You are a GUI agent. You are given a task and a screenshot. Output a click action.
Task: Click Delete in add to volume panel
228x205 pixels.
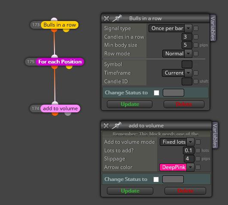[185, 191]
